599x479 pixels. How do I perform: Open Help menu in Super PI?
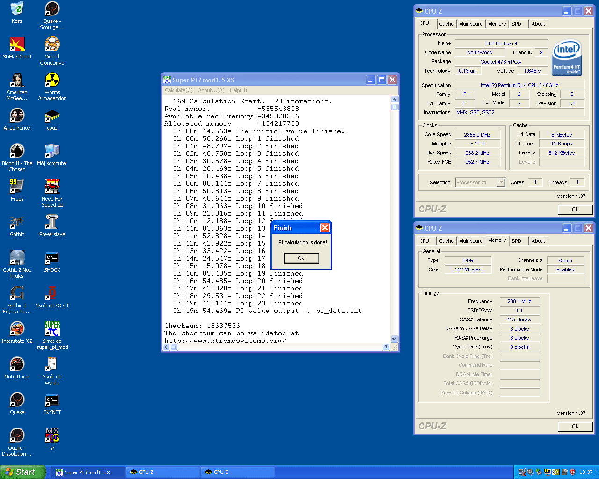[x=238, y=90]
